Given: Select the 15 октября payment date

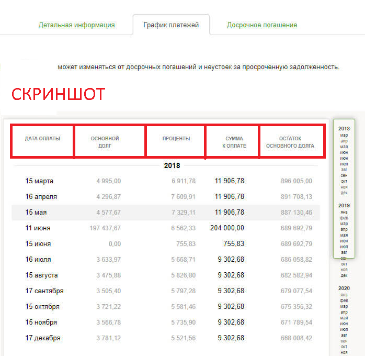Looking at the screenshot, I should point(42,307).
